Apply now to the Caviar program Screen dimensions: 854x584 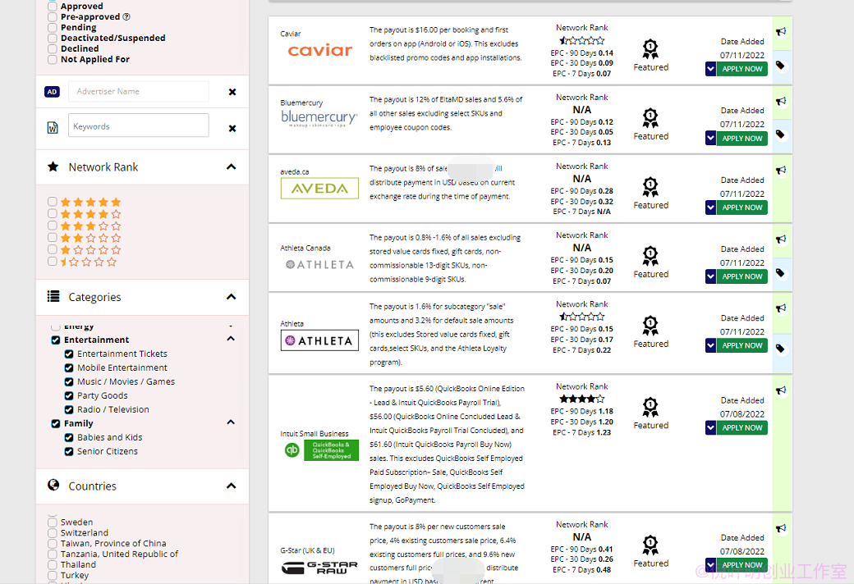coord(742,69)
